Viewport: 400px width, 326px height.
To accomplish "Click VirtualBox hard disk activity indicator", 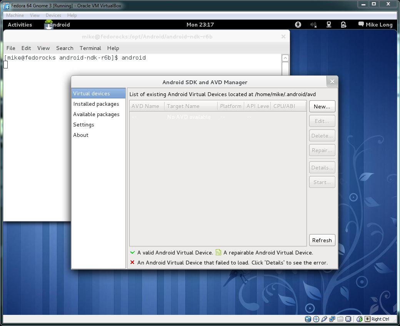I will (308, 319).
